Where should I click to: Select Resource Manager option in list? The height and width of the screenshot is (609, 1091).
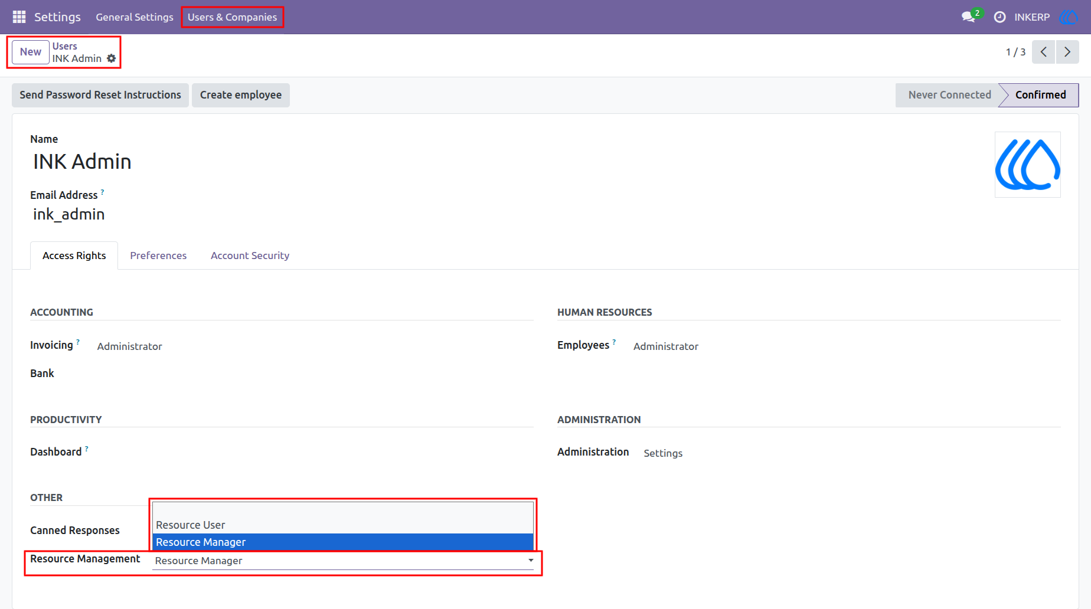point(342,542)
